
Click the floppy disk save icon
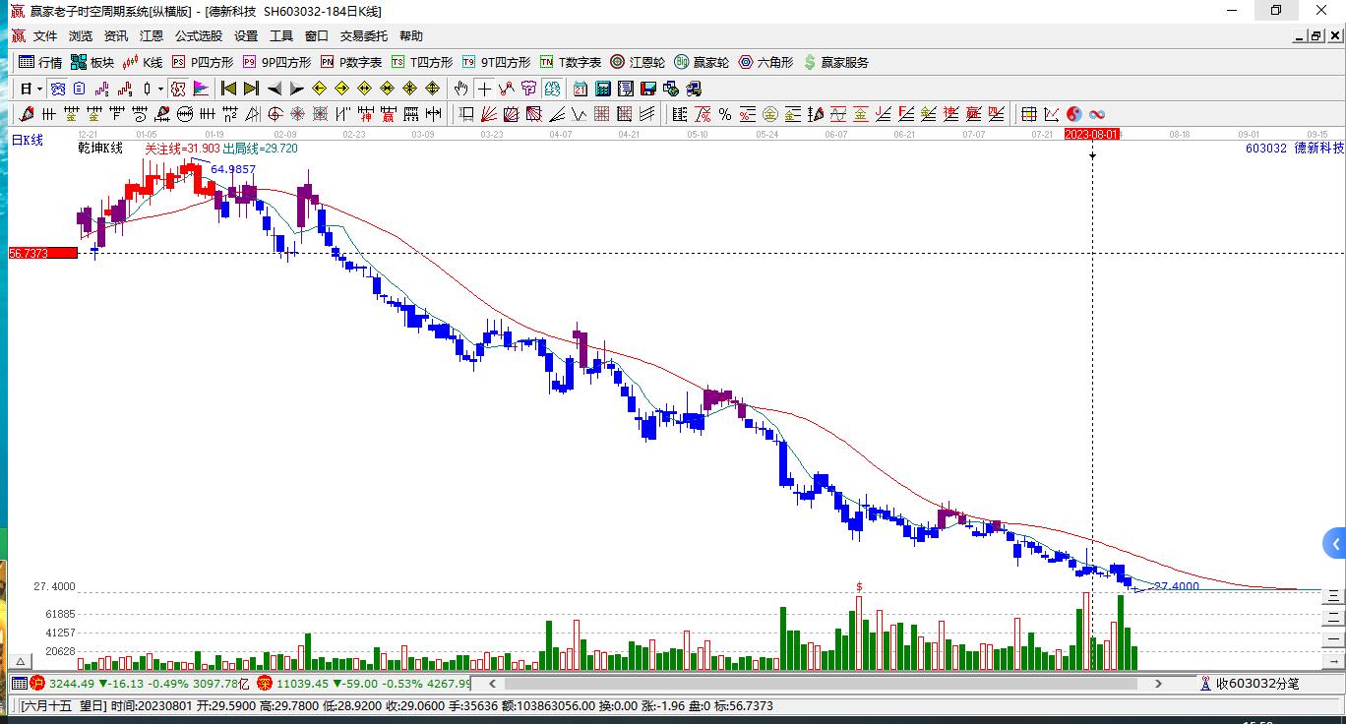pyautogui.click(x=648, y=89)
